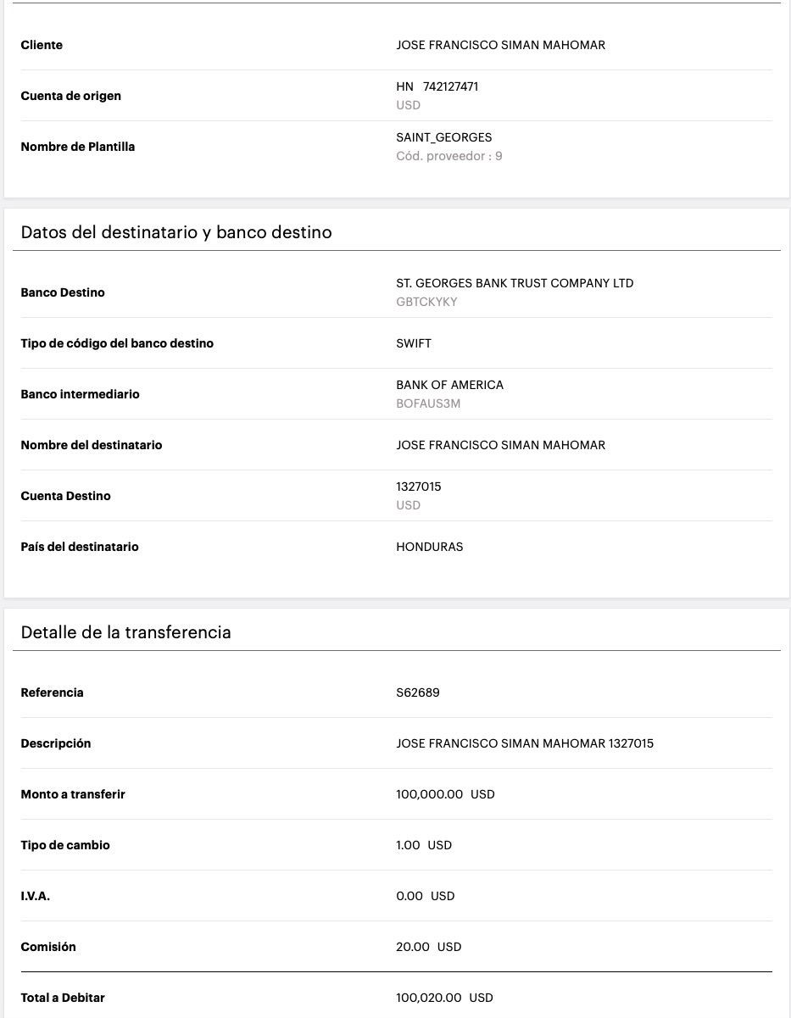This screenshot has height=1018, width=791.
Task: Click the HONDURAS recipient country value
Action: point(430,547)
